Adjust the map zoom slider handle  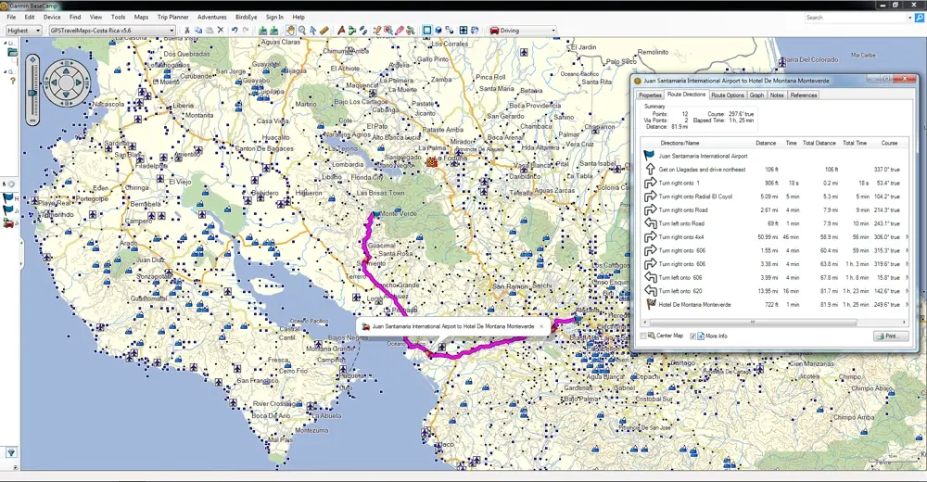tap(32, 93)
